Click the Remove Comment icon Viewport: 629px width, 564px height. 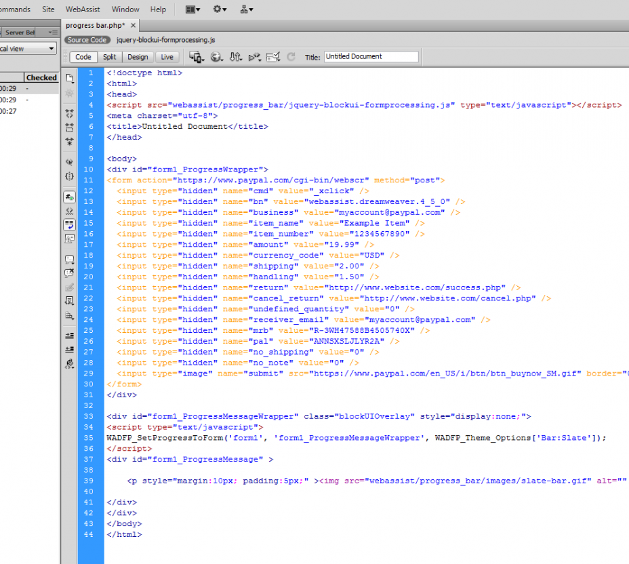pos(69,273)
